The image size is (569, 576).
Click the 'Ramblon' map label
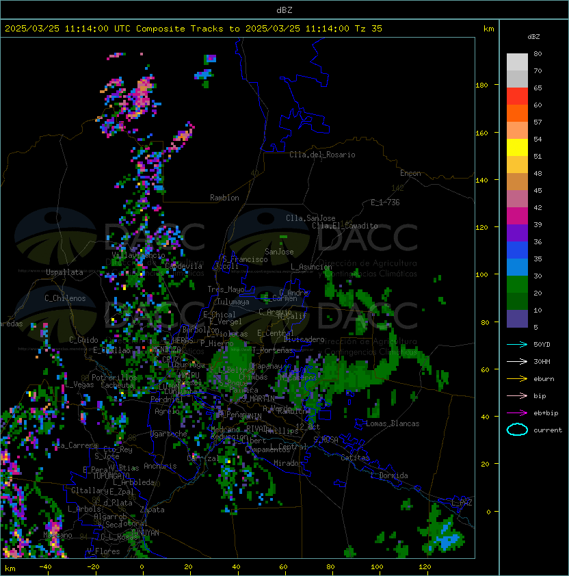[224, 198]
